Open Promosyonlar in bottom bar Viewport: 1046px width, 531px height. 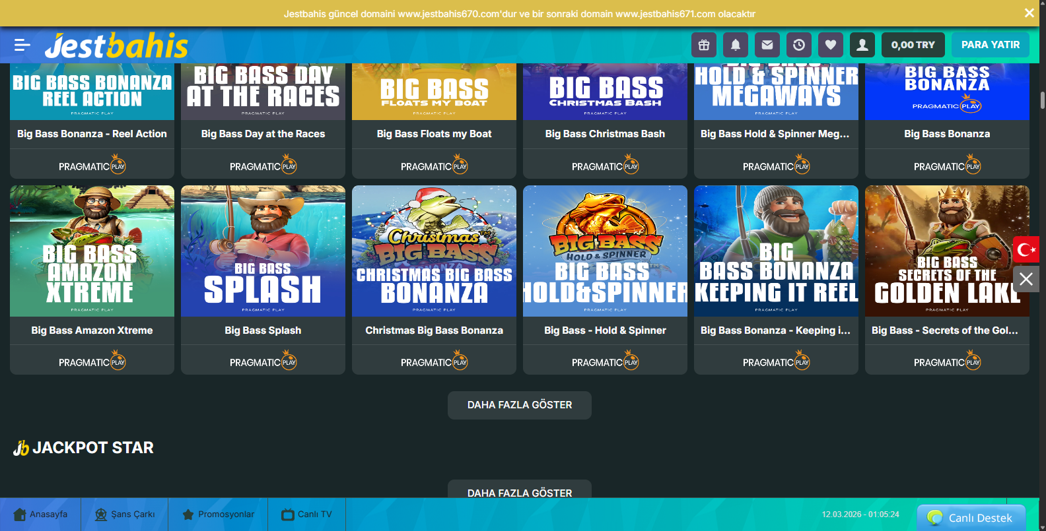[218, 515]
